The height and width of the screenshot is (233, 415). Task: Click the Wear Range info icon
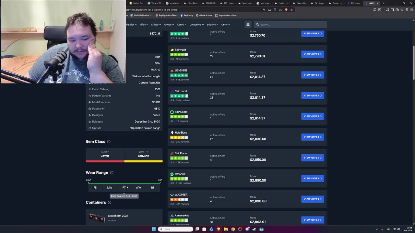click(x=112, y=173)
